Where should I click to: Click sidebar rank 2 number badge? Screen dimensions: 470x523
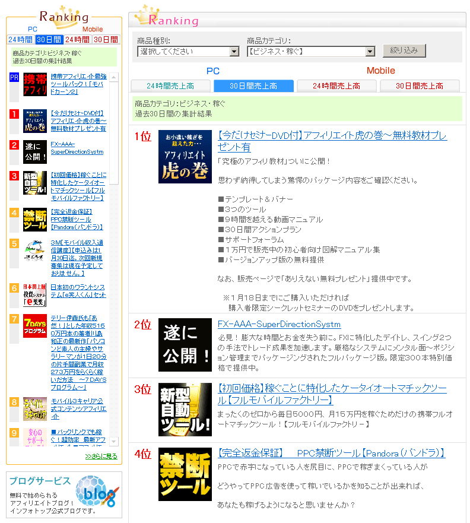tap(14, 145)
